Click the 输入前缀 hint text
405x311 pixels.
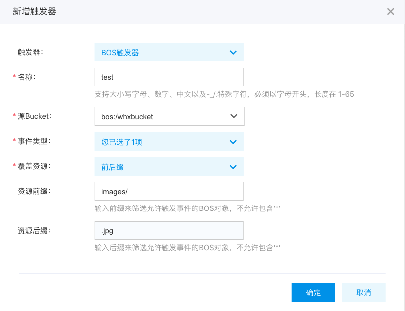[x=187, y=208]
